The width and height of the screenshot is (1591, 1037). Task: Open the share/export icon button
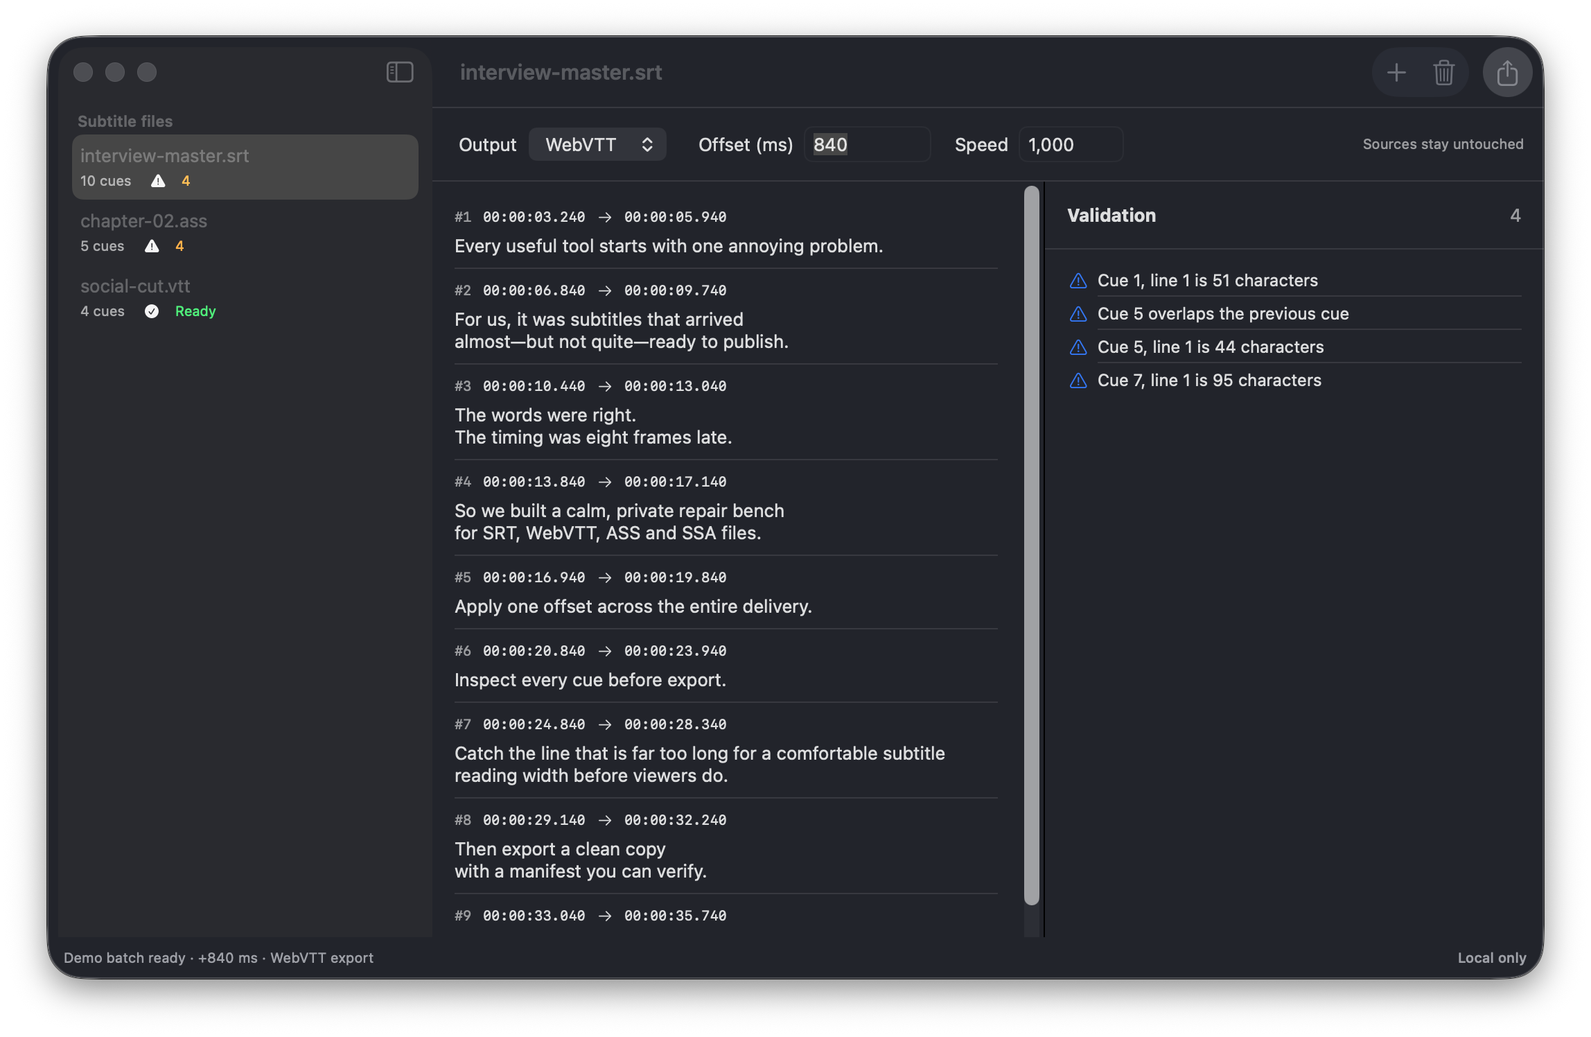pyautogui.click(x=1507, y=72)
